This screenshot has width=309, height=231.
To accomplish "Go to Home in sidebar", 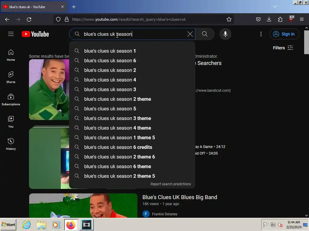I will [x=11, y=55].
